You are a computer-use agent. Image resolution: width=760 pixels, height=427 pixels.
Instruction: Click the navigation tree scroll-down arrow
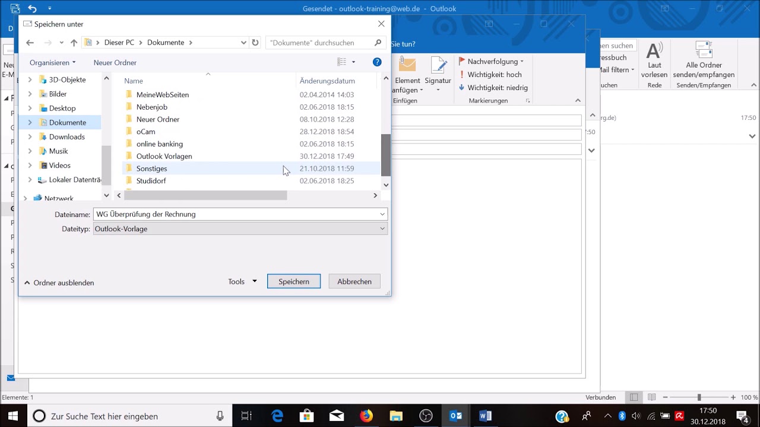(x=106, y=195)
